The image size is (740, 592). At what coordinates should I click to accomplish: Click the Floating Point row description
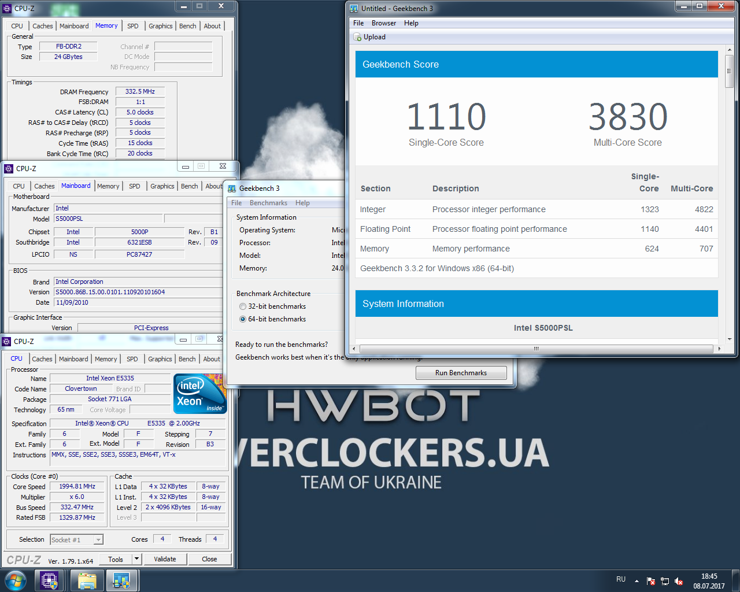[x=499, y=229]
